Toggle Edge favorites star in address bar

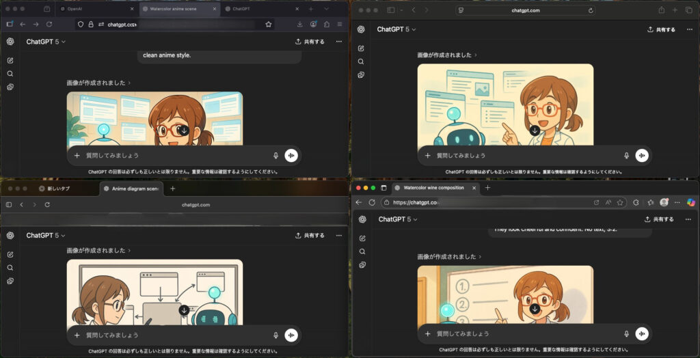pyautogui.click(x=620, y=202)
